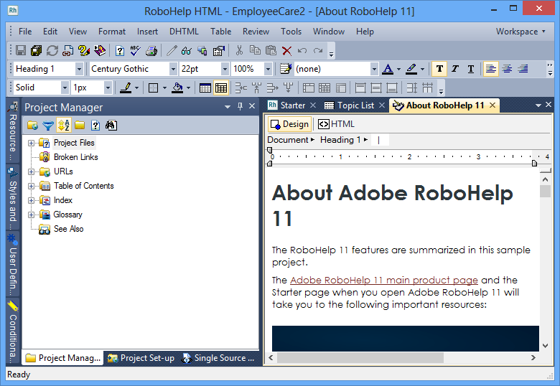
Task: Open the Heading 1 style dropdown
Action: pos(78,69)
